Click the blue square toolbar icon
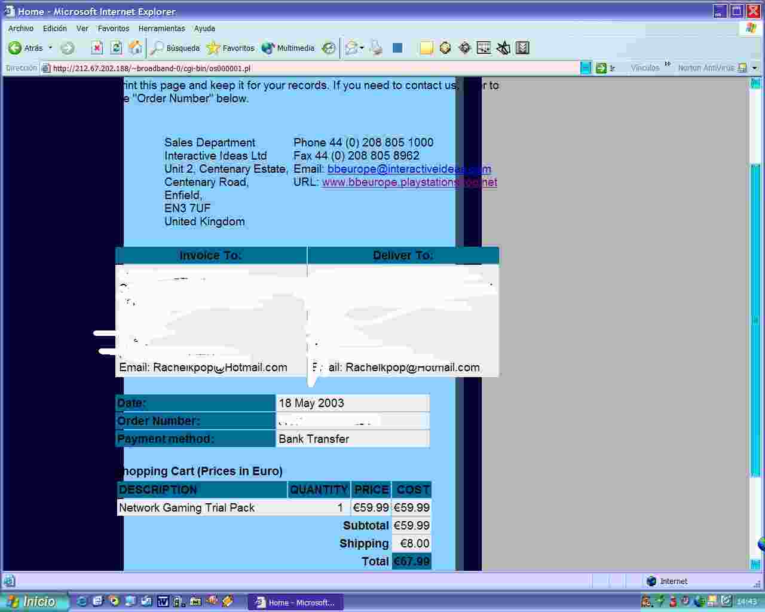 [397, 48]
